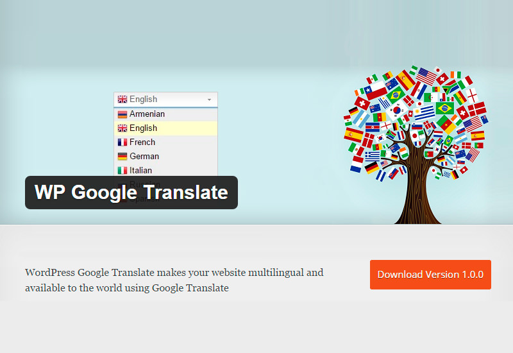The width and height of the screenshot is (513, 353).
Task: Choose French in the language list
Action: [166, 142]
